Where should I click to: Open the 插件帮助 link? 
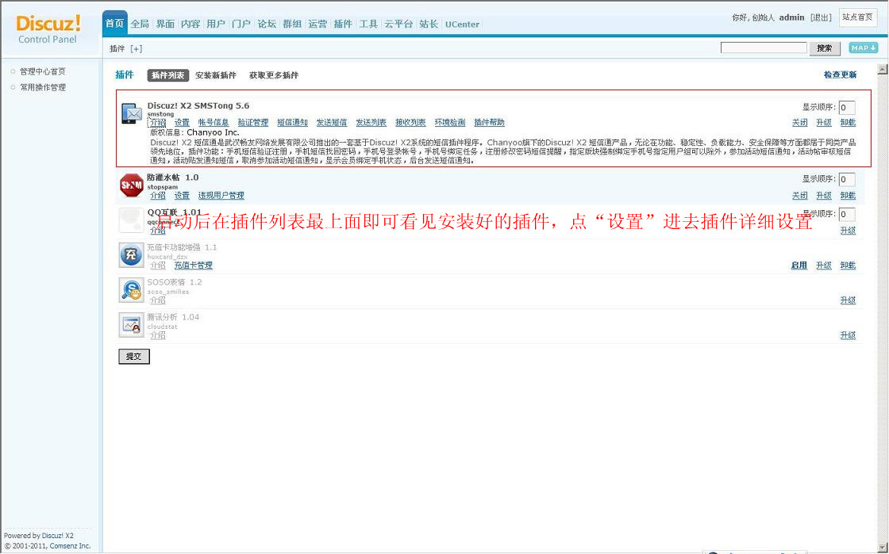489,122
